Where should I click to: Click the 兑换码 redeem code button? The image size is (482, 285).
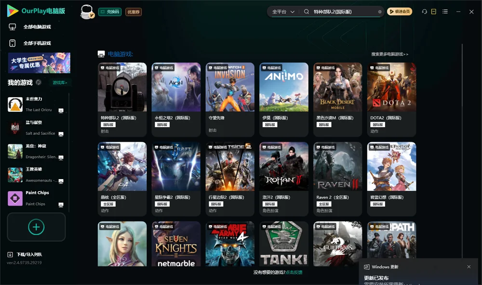(110, 12)
